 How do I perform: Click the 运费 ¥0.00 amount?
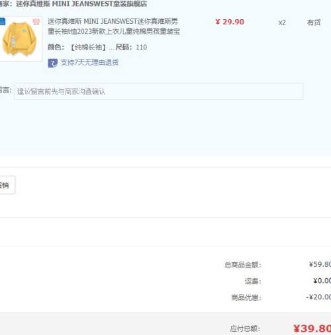[x=322, y=281]
